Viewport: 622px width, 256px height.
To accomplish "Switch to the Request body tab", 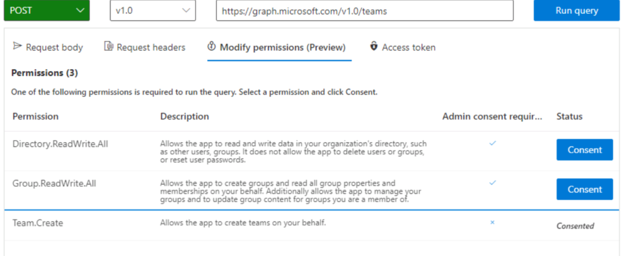I will [48, 47].
